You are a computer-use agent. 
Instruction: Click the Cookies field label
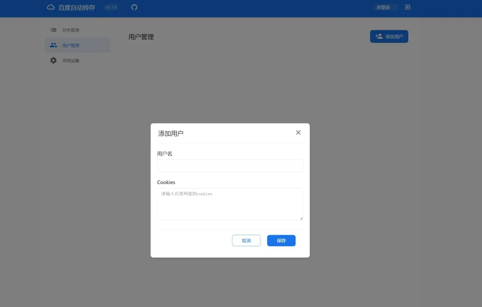166,182
